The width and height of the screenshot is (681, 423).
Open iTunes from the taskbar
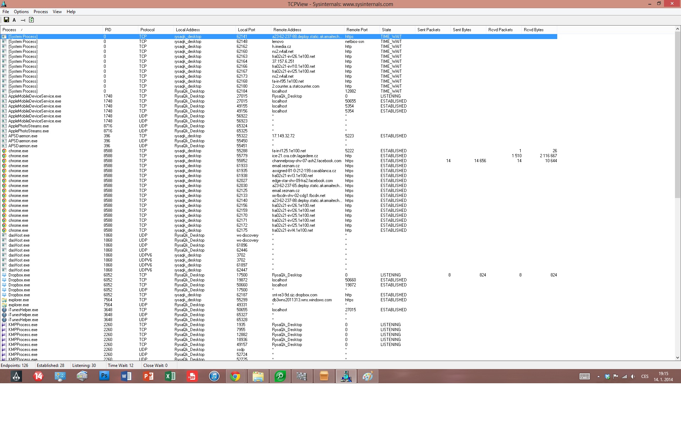tap(214, 376)
